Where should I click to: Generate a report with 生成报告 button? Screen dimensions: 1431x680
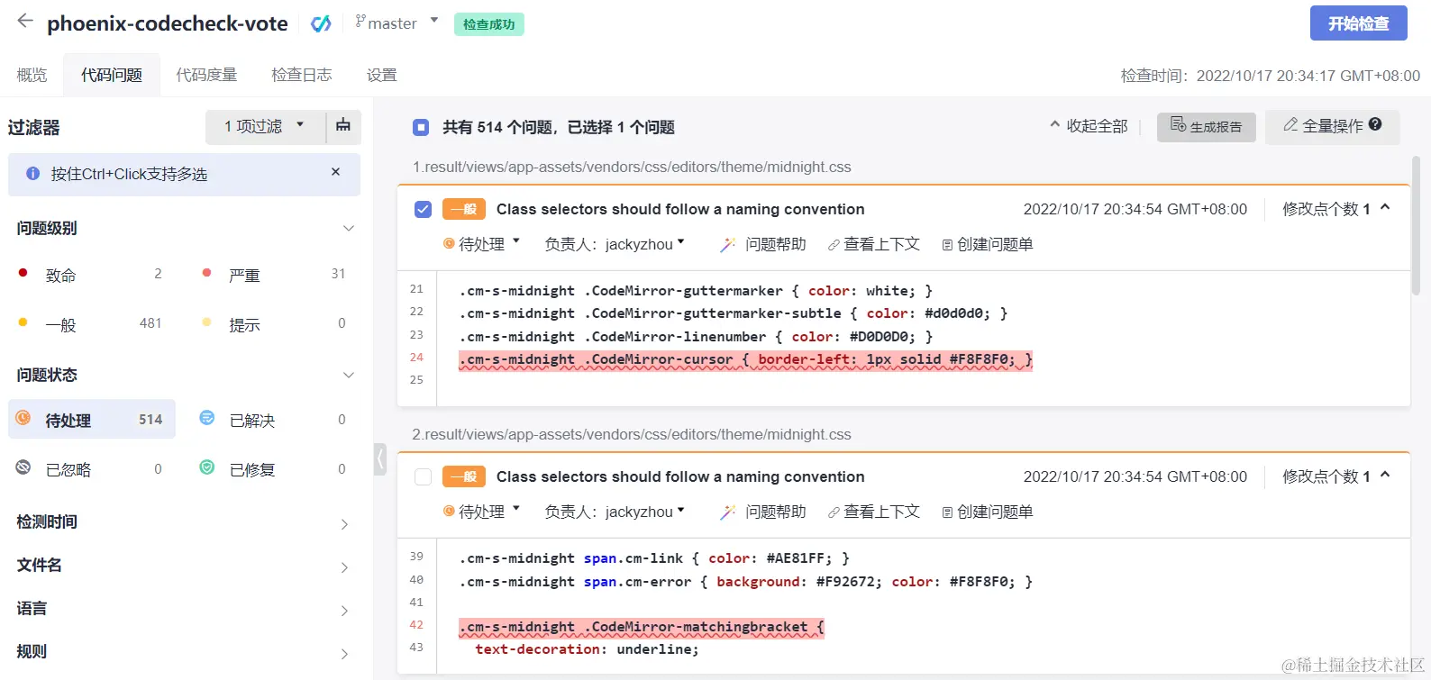[x=1206, y=127]
